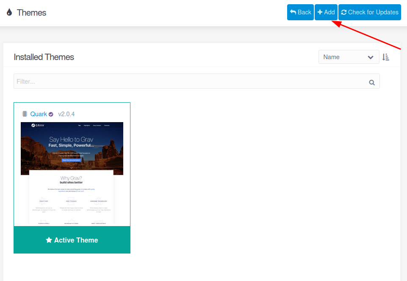Click the magnifier search icon

[x=372, y=82]
